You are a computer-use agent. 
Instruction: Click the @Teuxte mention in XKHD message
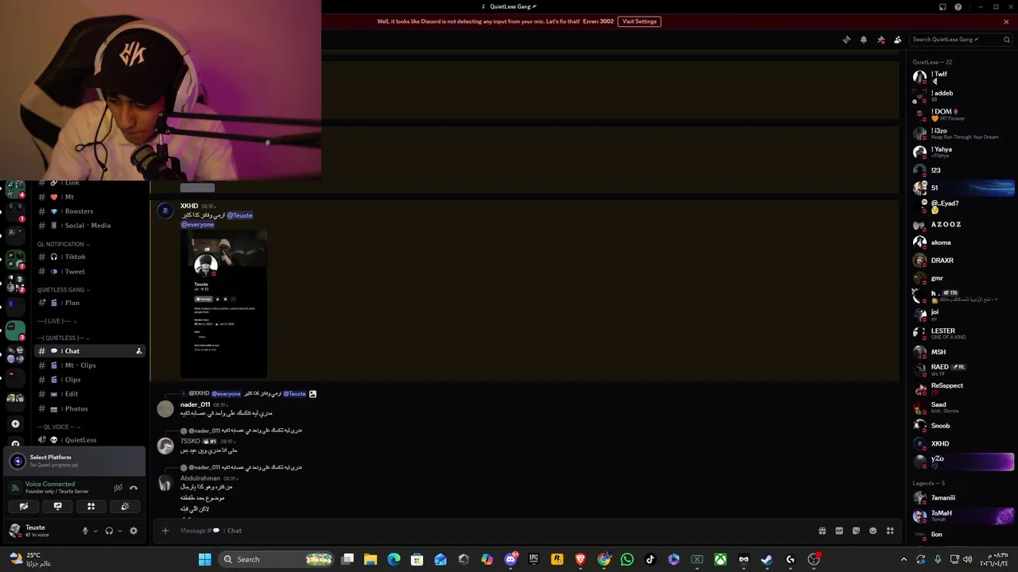point(239,215)
